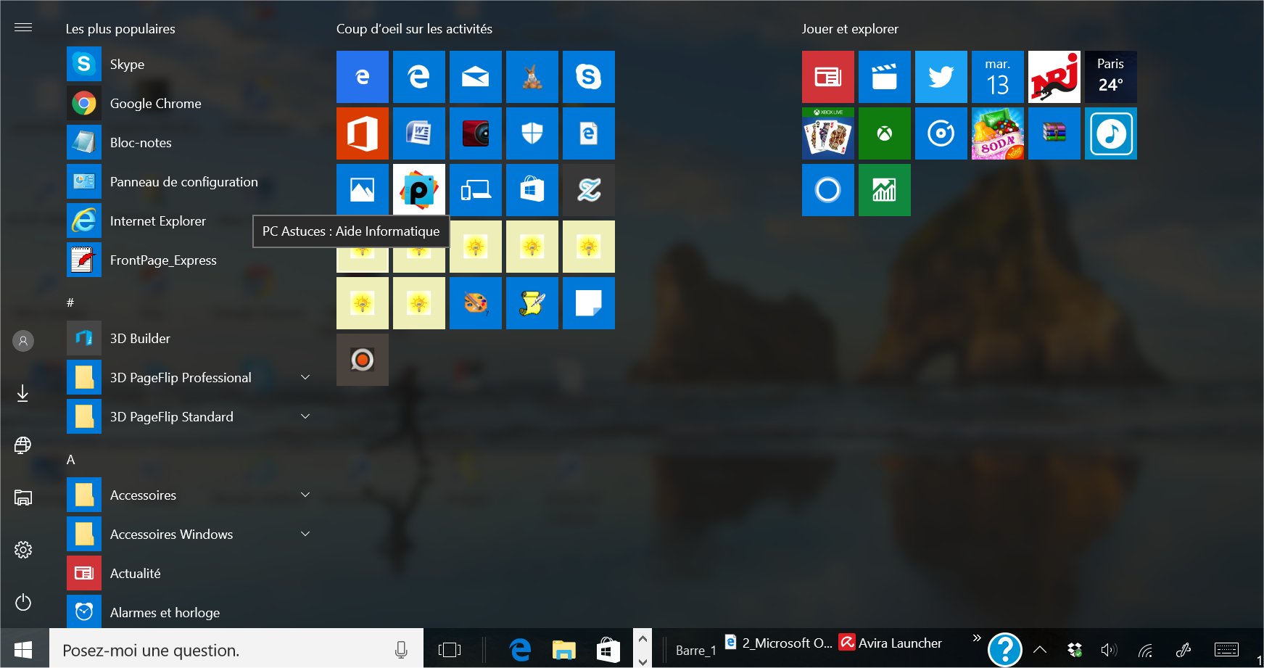Launch the Twitter tile
Viewport: 1264px width, 668px height.
pyautogui.click(x=941, y=77)
